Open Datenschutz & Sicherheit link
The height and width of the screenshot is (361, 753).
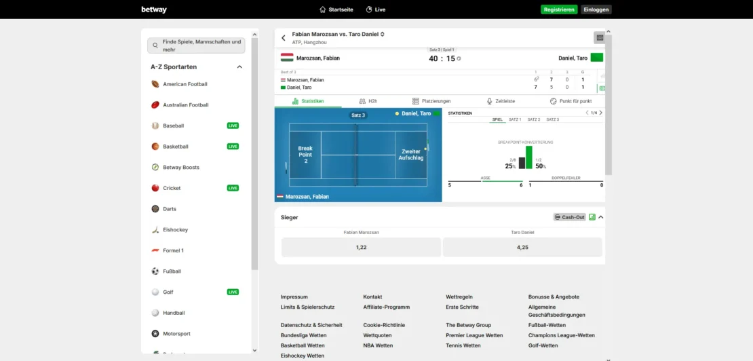click(311, 325)
